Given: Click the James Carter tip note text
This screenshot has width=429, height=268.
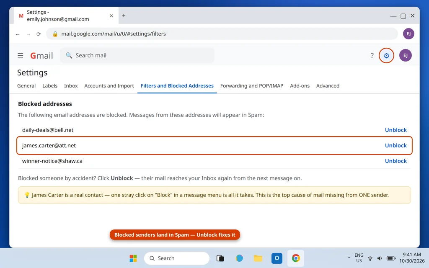Looking at the screenshot, I should coord(210,195).
